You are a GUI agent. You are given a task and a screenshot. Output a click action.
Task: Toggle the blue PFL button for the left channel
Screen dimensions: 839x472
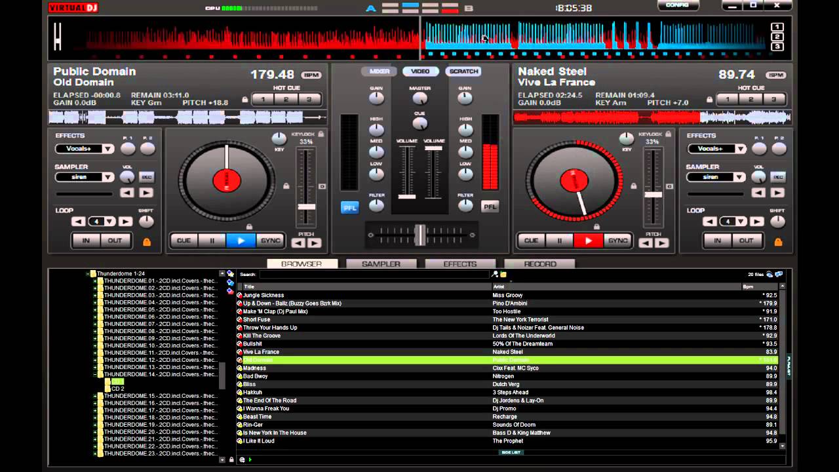pyautogui.click(x=350, y=208)
